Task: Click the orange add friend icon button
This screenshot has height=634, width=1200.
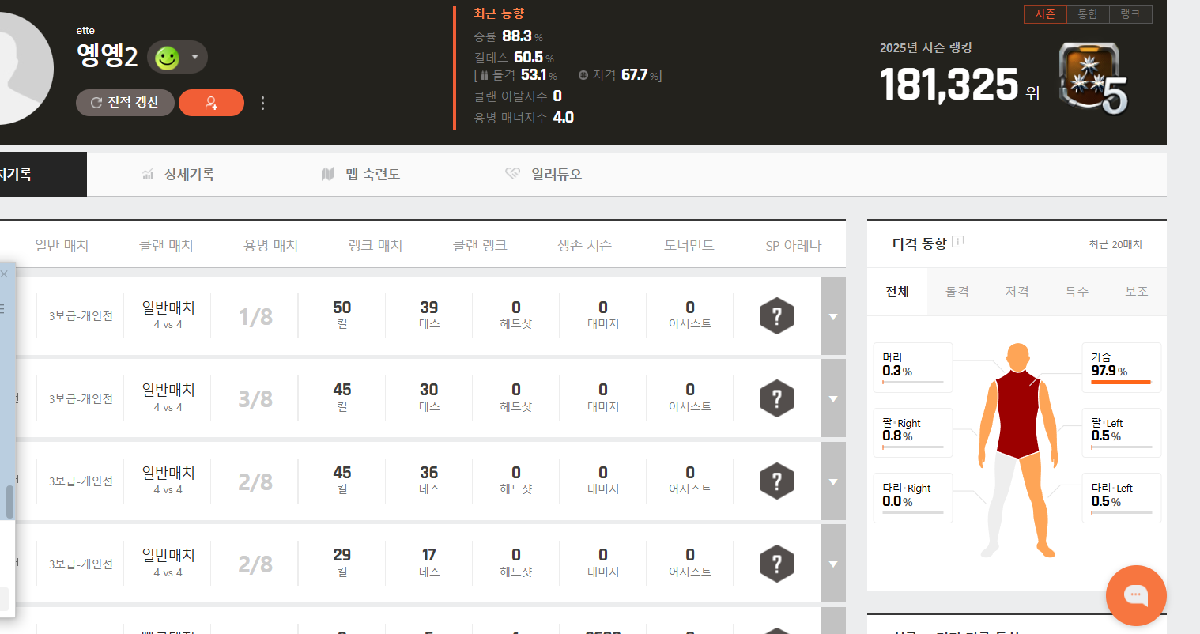Action: point(211,103)
